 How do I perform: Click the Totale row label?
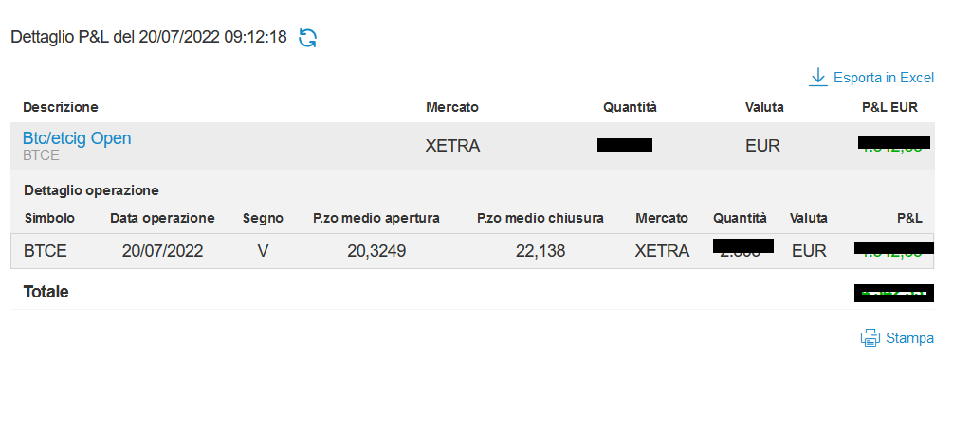(46, 292)
